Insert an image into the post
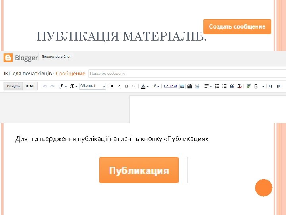Viewport: 286px width, 215px height. 182,86
